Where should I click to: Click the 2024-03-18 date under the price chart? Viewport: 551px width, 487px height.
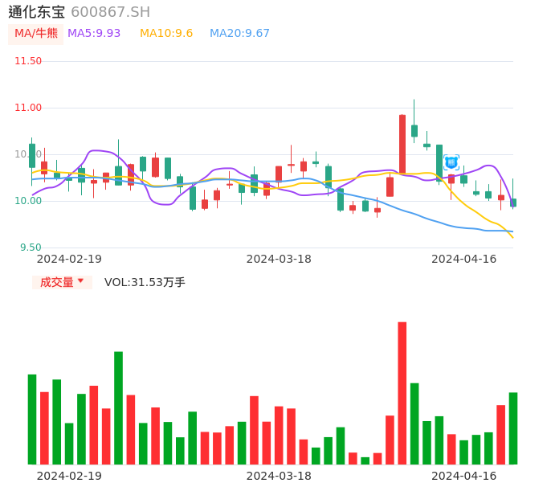(x=279, y=259)
